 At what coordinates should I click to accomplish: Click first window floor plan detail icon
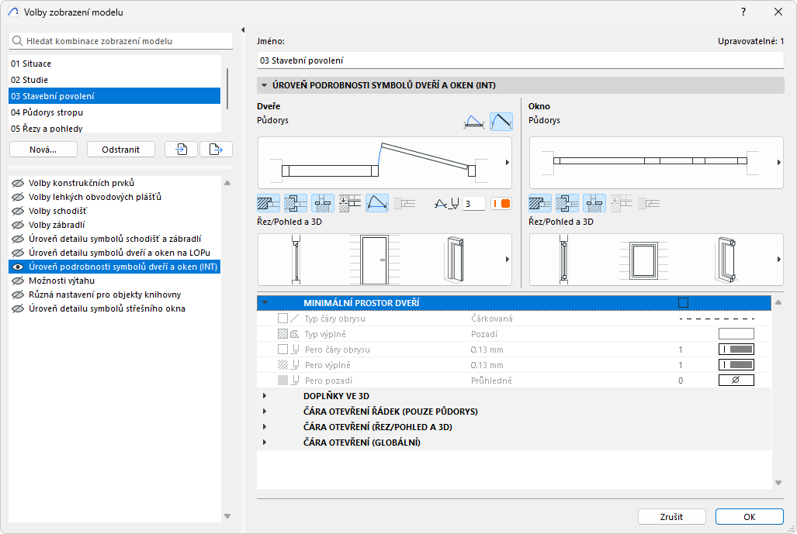(540, 203)
